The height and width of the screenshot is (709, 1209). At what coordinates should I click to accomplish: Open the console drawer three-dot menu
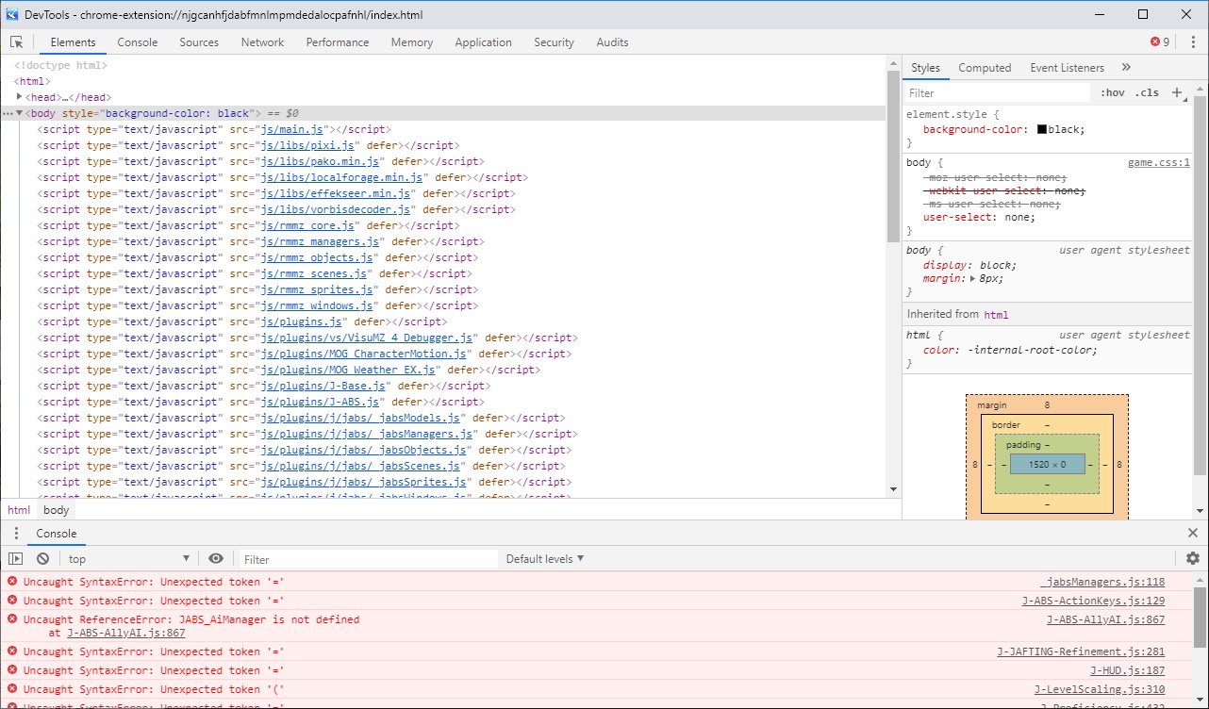pyautogui.click(x=16, y=534)
